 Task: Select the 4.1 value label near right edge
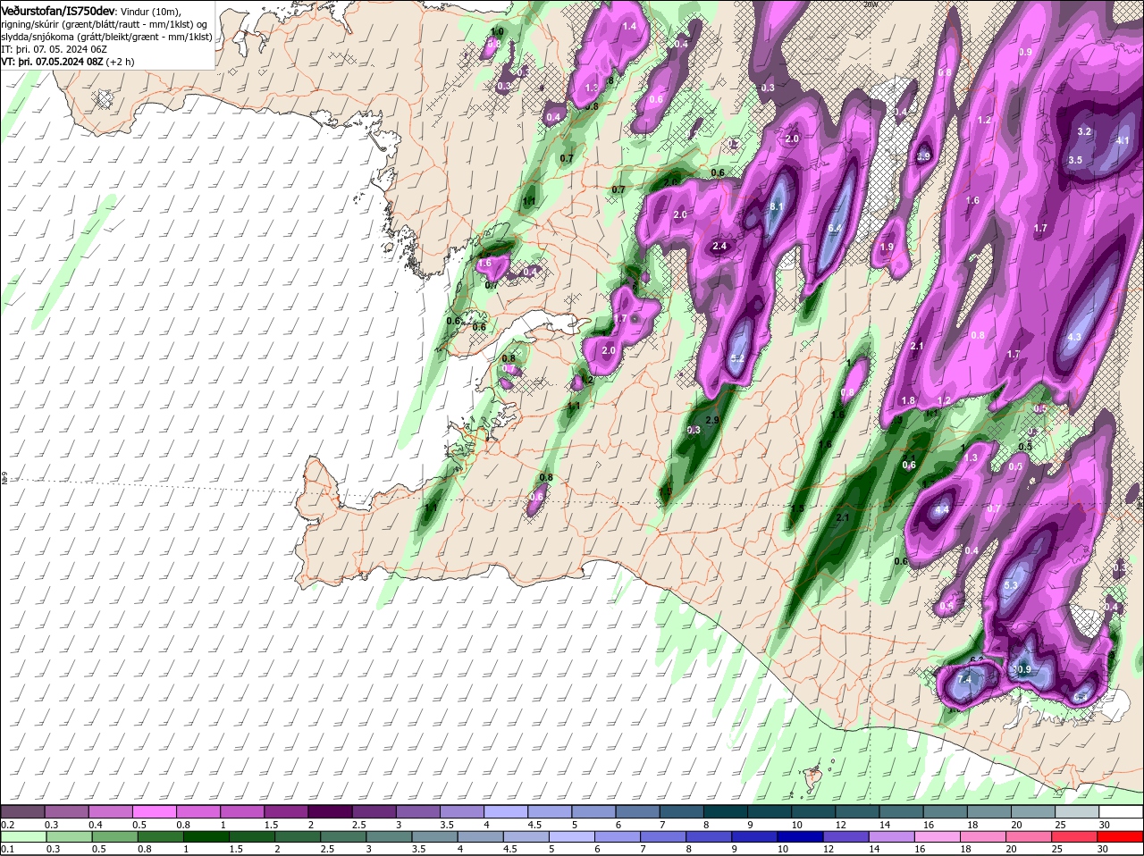(x=1123, y=140)
